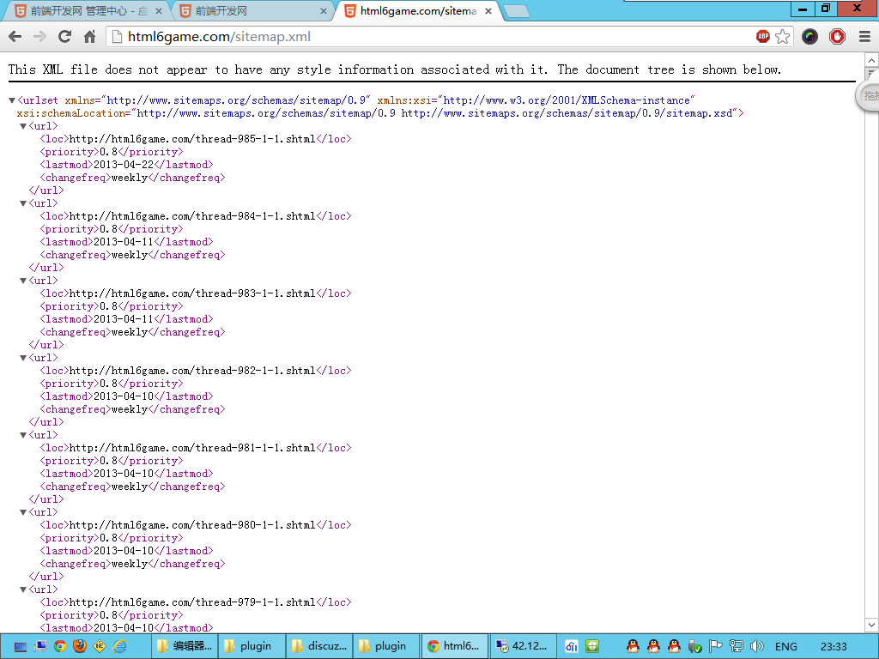Launch Internet Explorer from taskbar

tap(119, 647)
